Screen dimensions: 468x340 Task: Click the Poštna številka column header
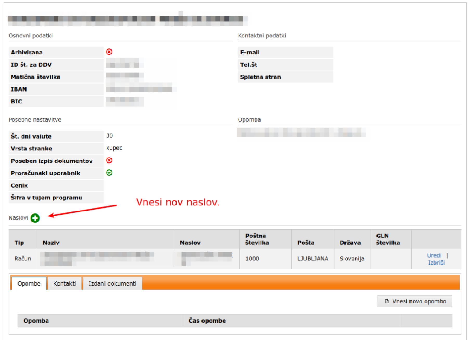pos(257,239)
